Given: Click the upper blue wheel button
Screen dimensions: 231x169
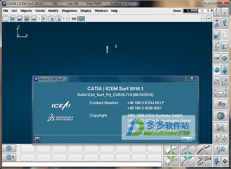Looking at the screenshot, I should [x=9, y=148].
